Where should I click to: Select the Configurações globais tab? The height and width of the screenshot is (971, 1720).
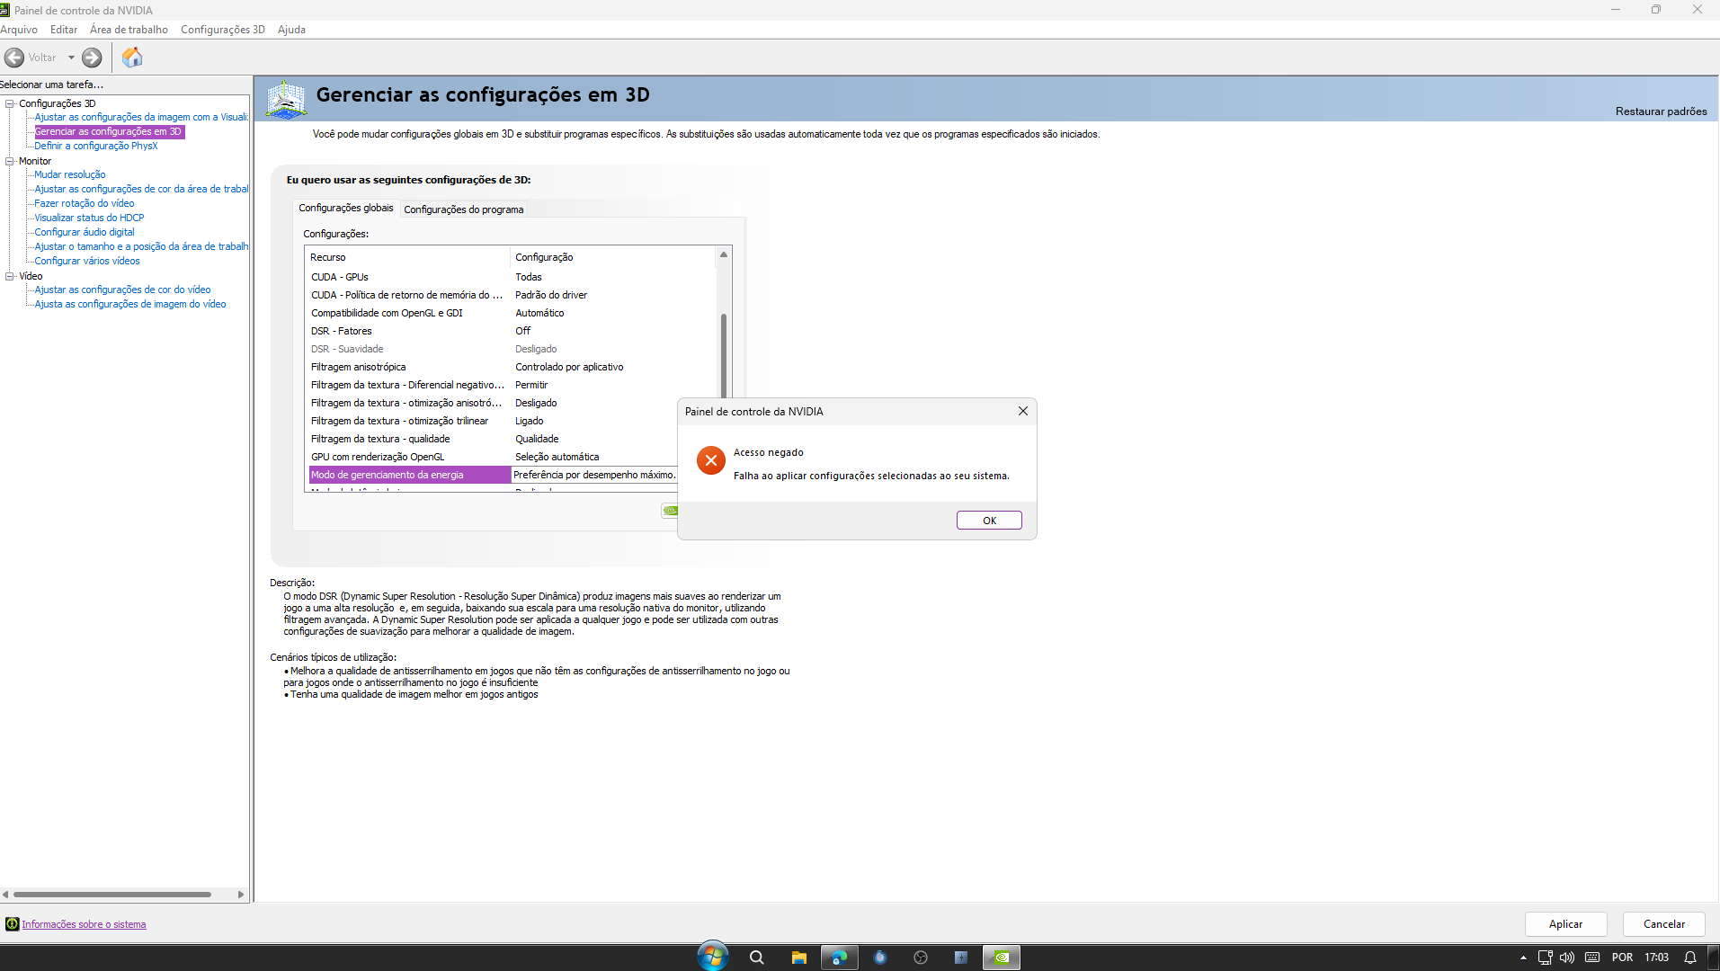coord(346,208)
